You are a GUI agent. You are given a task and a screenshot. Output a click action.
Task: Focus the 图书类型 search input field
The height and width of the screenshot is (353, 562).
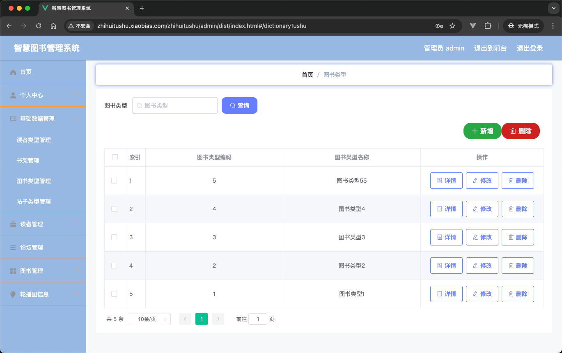pos(175,105)
